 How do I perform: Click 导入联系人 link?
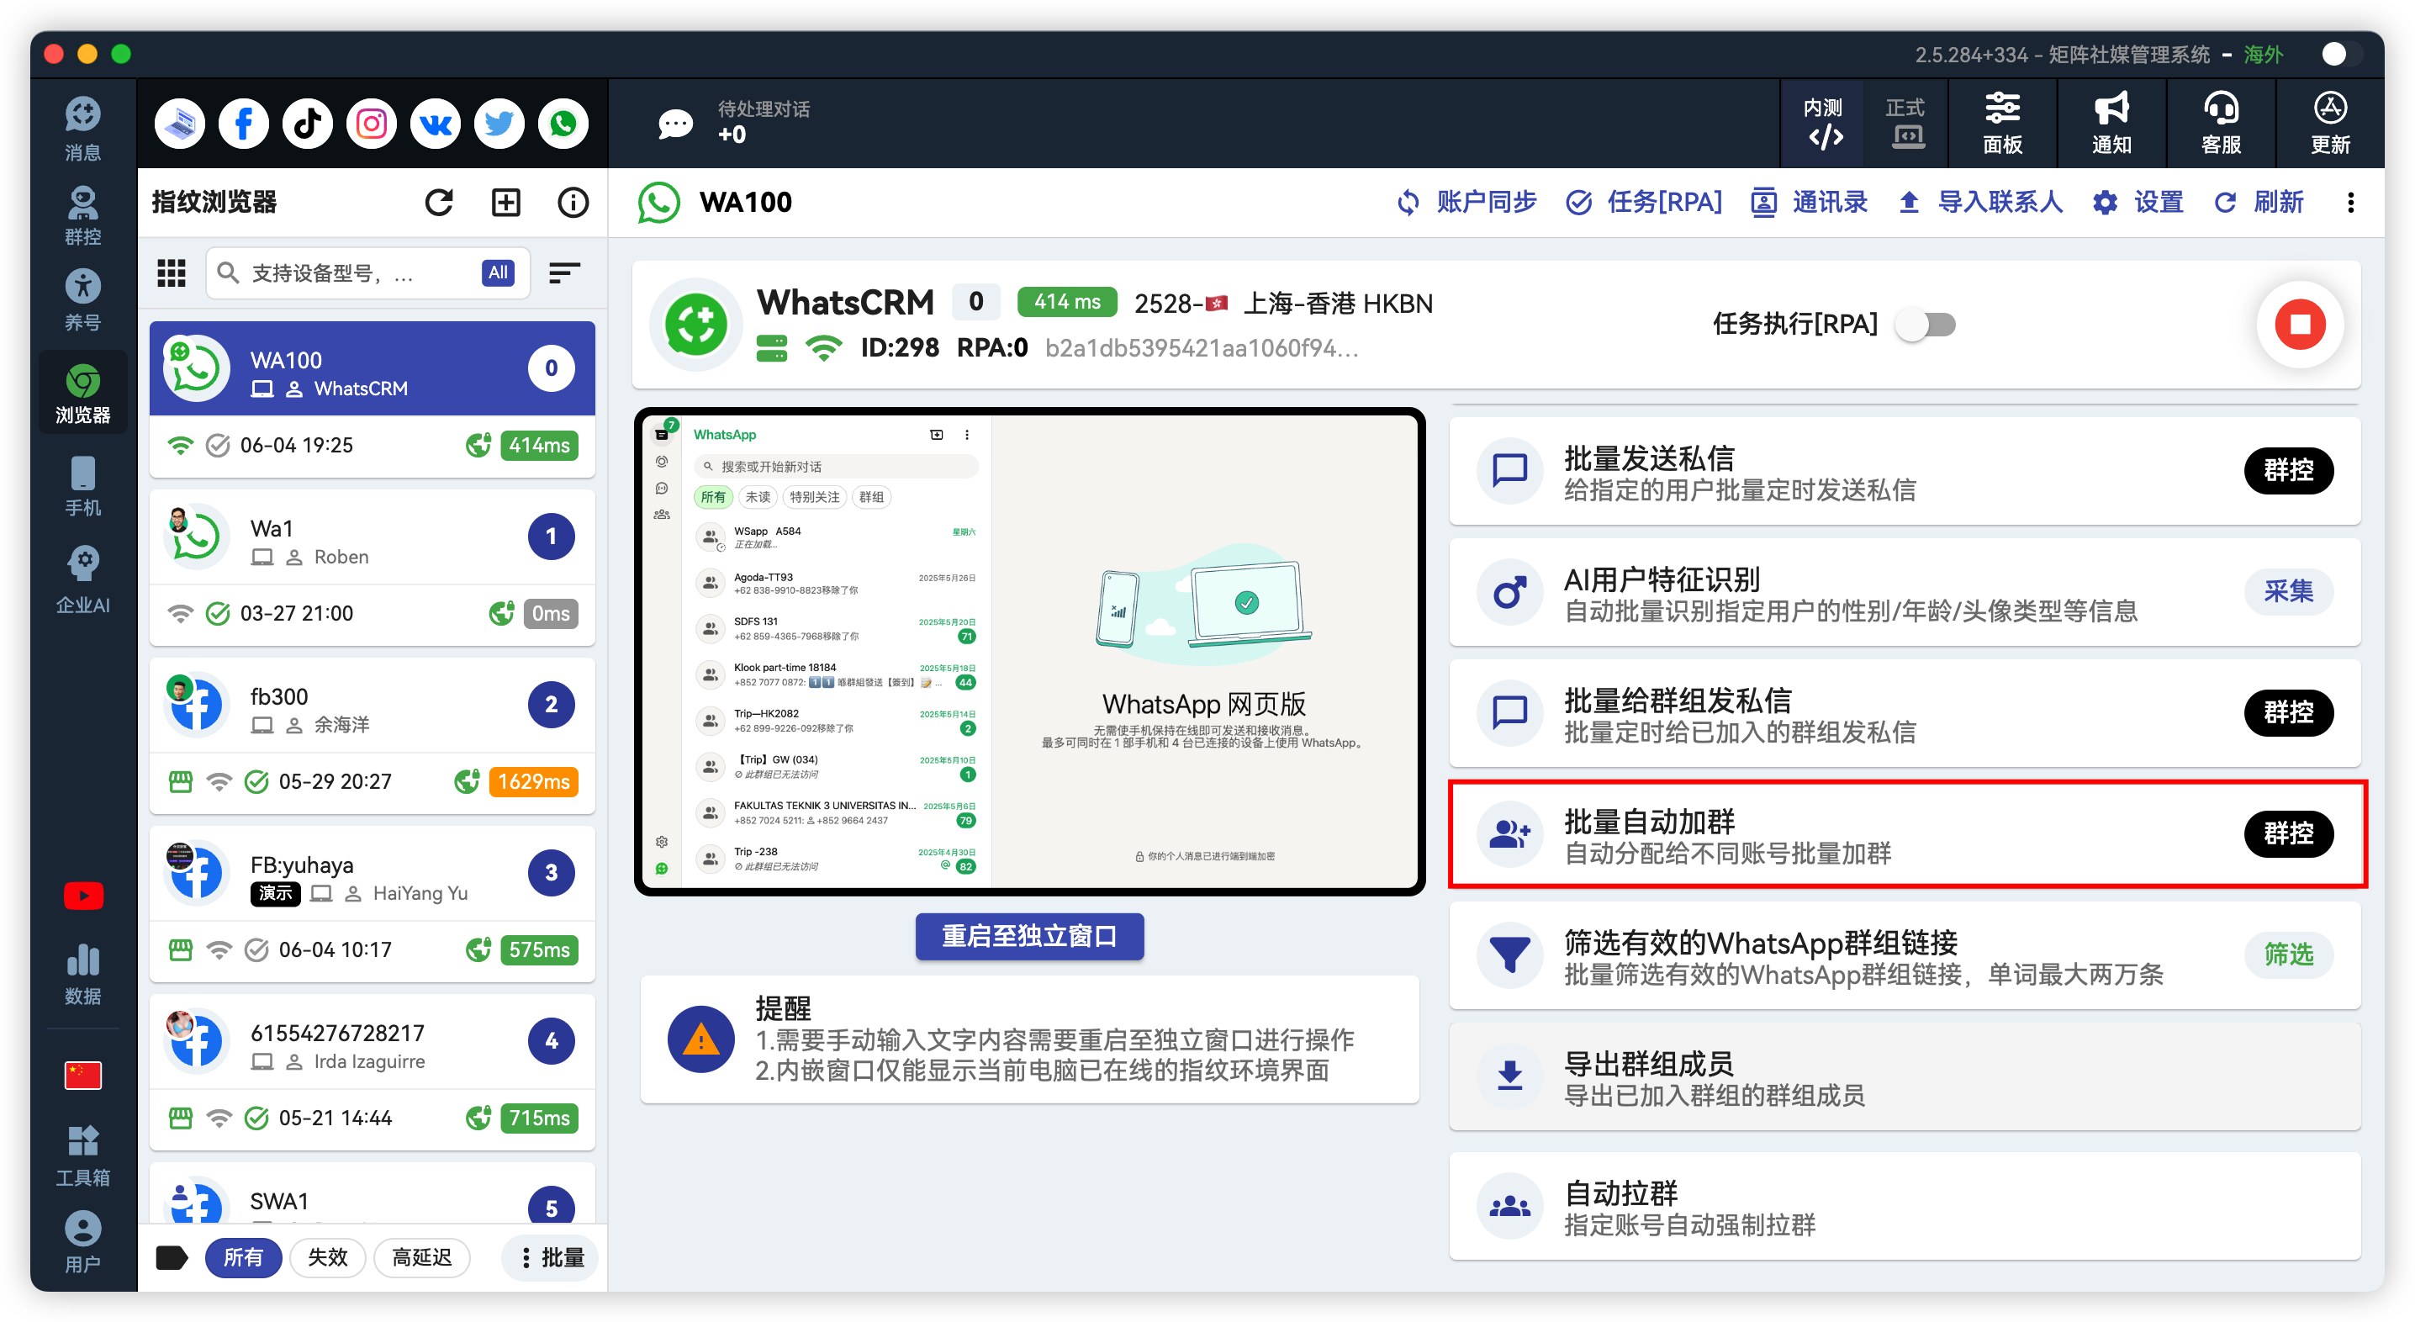coord(1980,202)
